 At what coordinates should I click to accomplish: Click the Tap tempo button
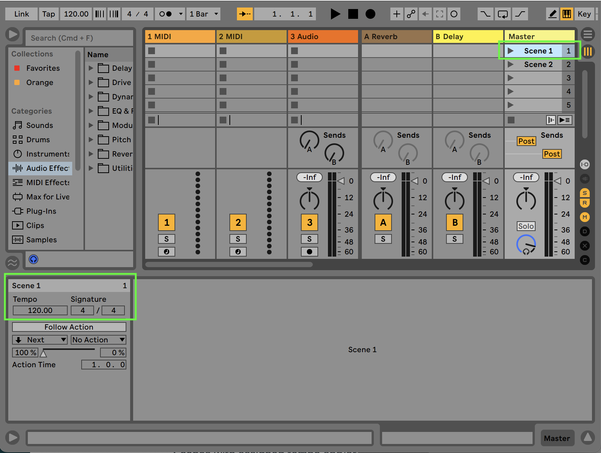click(x=49, y=14)
